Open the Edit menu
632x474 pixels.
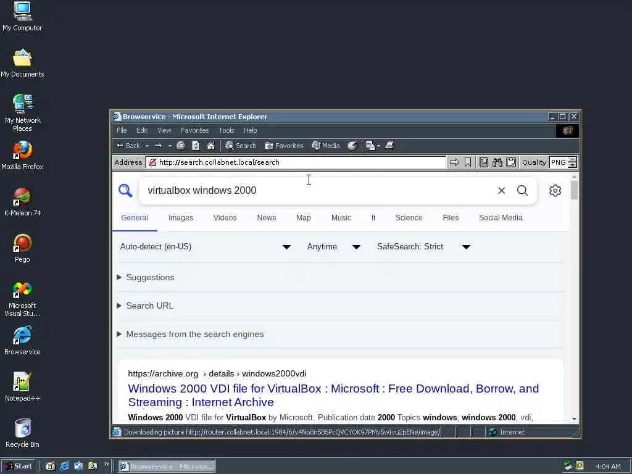click(x=142, y=130)
